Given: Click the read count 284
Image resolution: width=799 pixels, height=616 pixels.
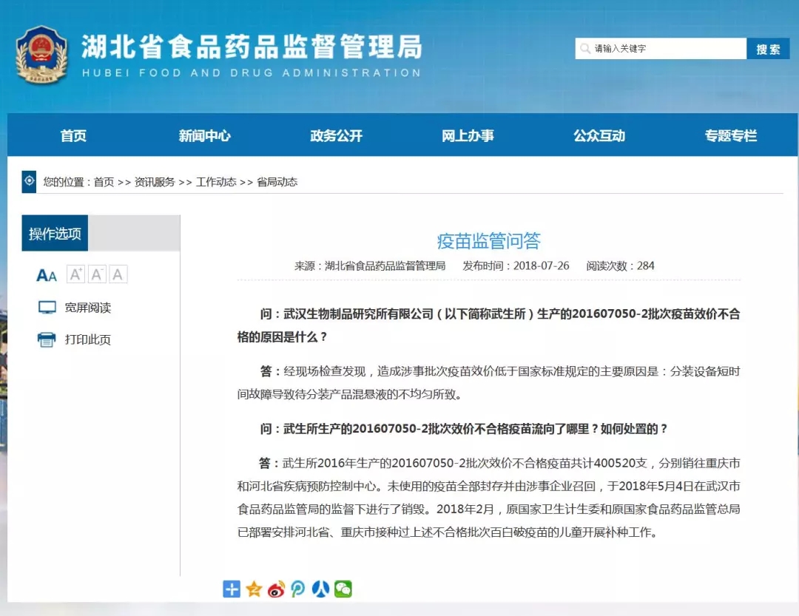Looking at the screenshot, I should click(x=646, y=266).
